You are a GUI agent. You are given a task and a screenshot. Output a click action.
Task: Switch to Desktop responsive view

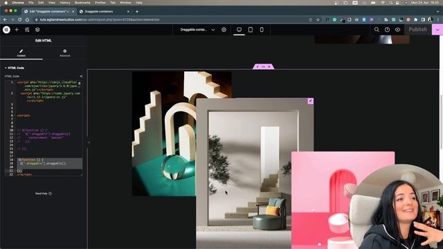tap(239, 30)
